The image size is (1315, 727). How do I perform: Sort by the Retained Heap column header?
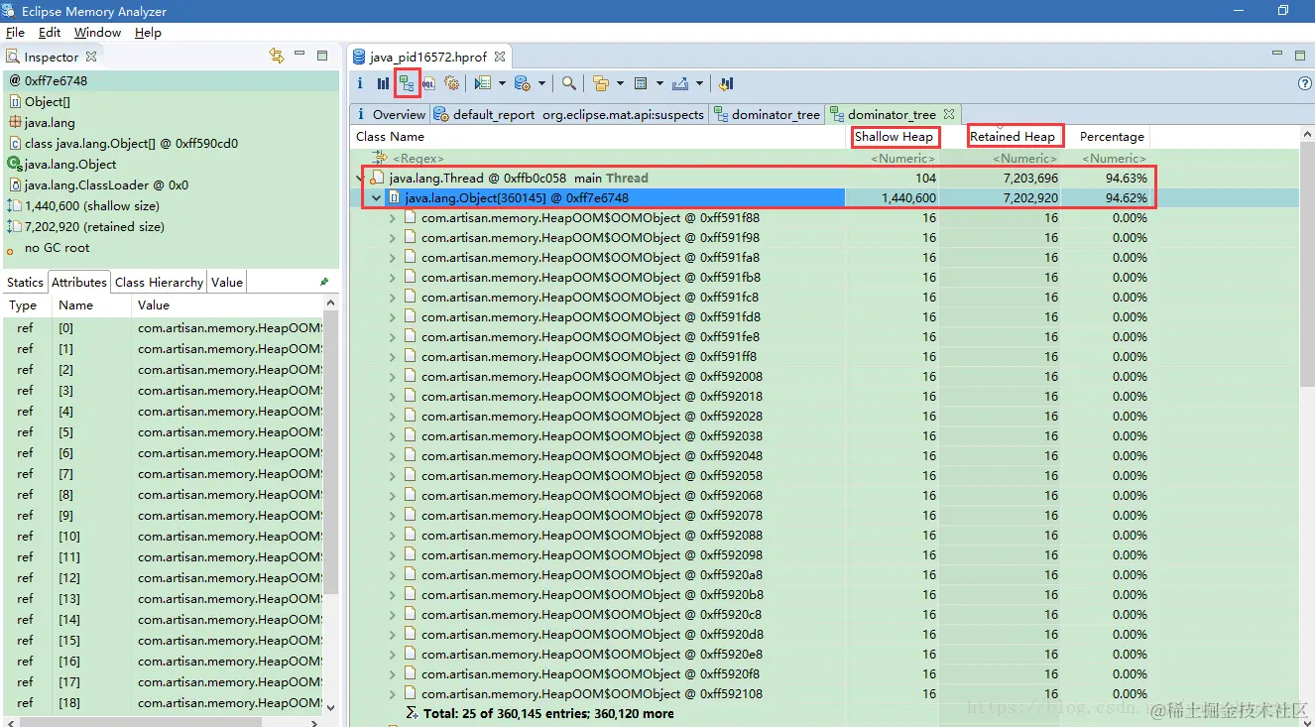point(1013,137)
